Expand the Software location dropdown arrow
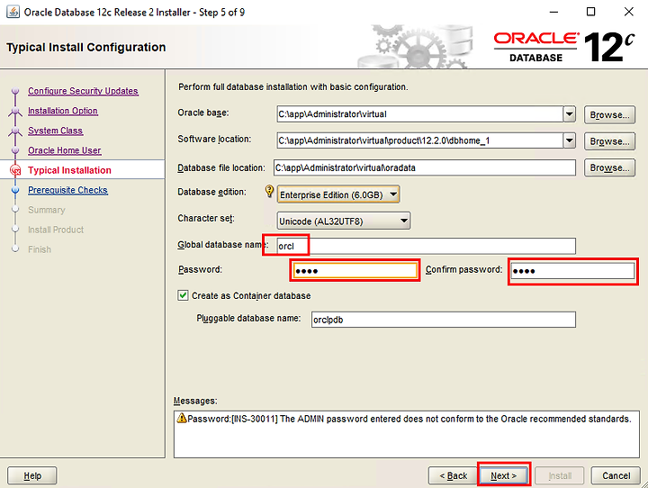Screen dimensions: 648x488 570,140
